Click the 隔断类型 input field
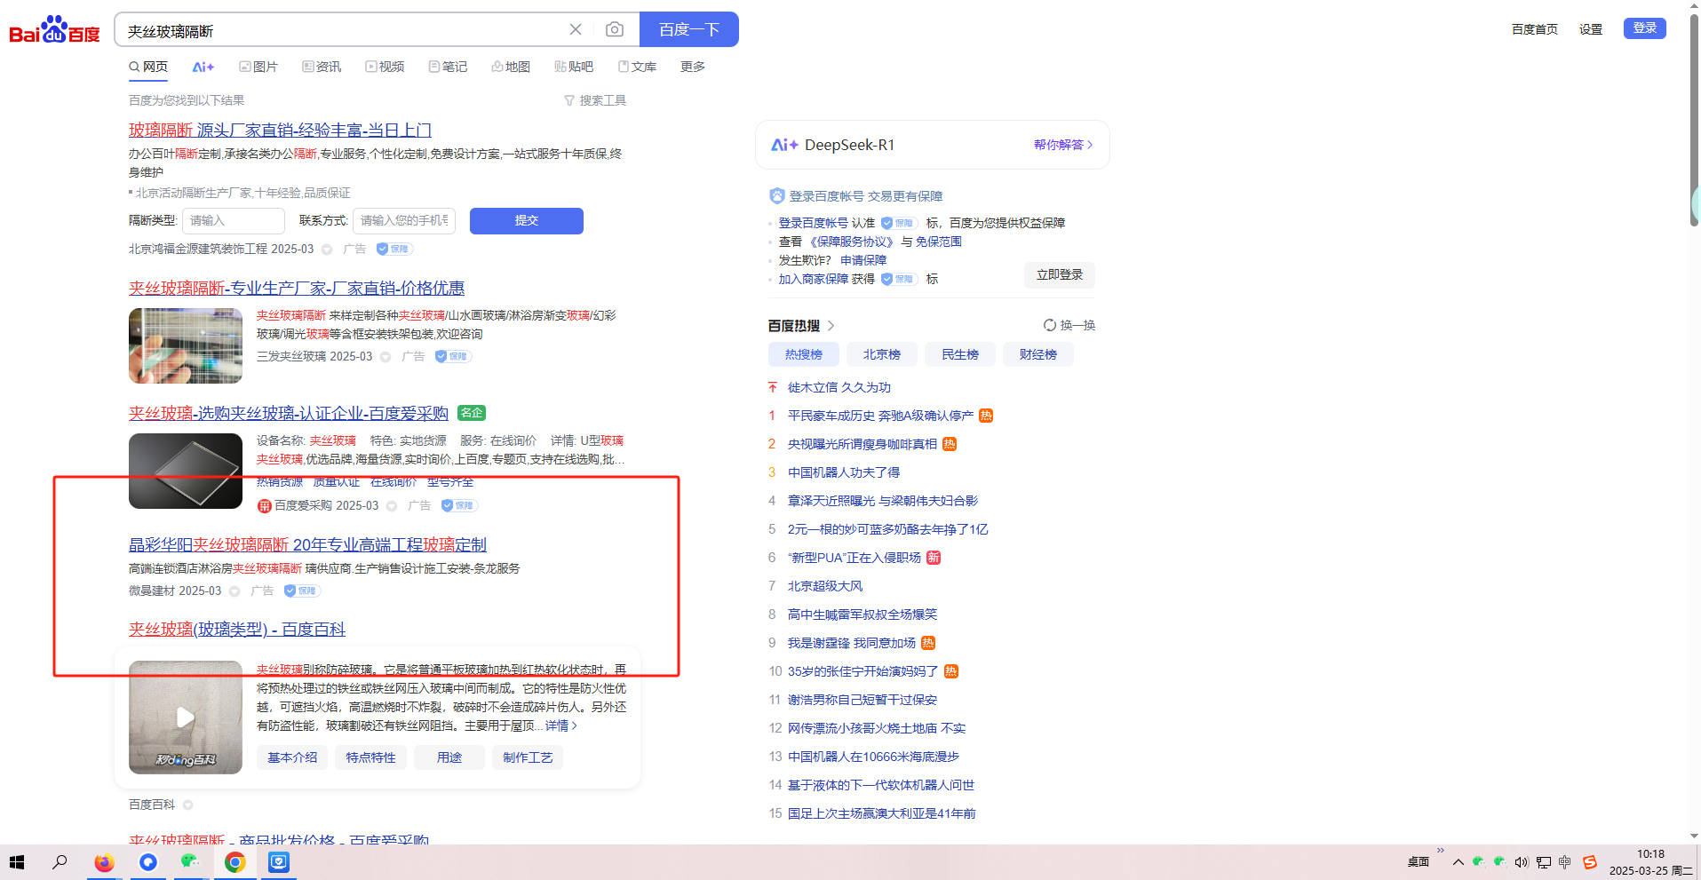 click(233, 220)
